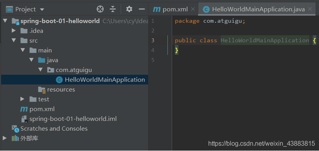Select the .idea folder
This screenshot has height=151, width=319.
pos(36,31)
